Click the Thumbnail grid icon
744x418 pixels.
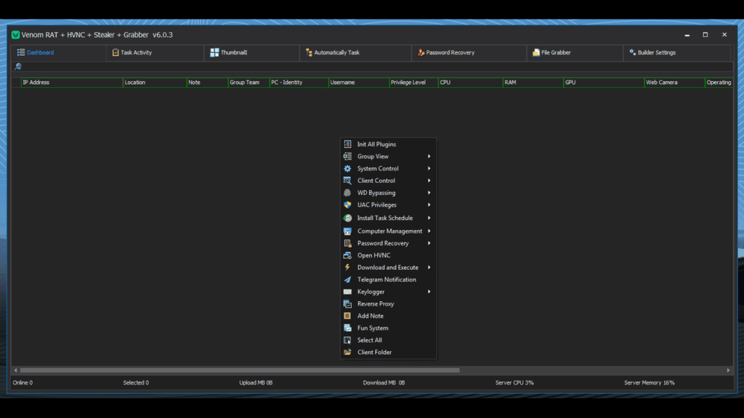pos(214,52)
